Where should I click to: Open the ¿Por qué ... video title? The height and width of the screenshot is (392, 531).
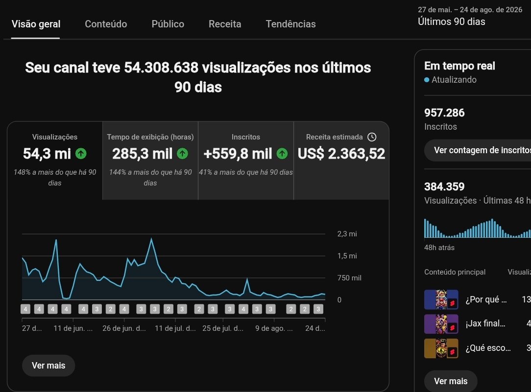(x=486, y=300)
